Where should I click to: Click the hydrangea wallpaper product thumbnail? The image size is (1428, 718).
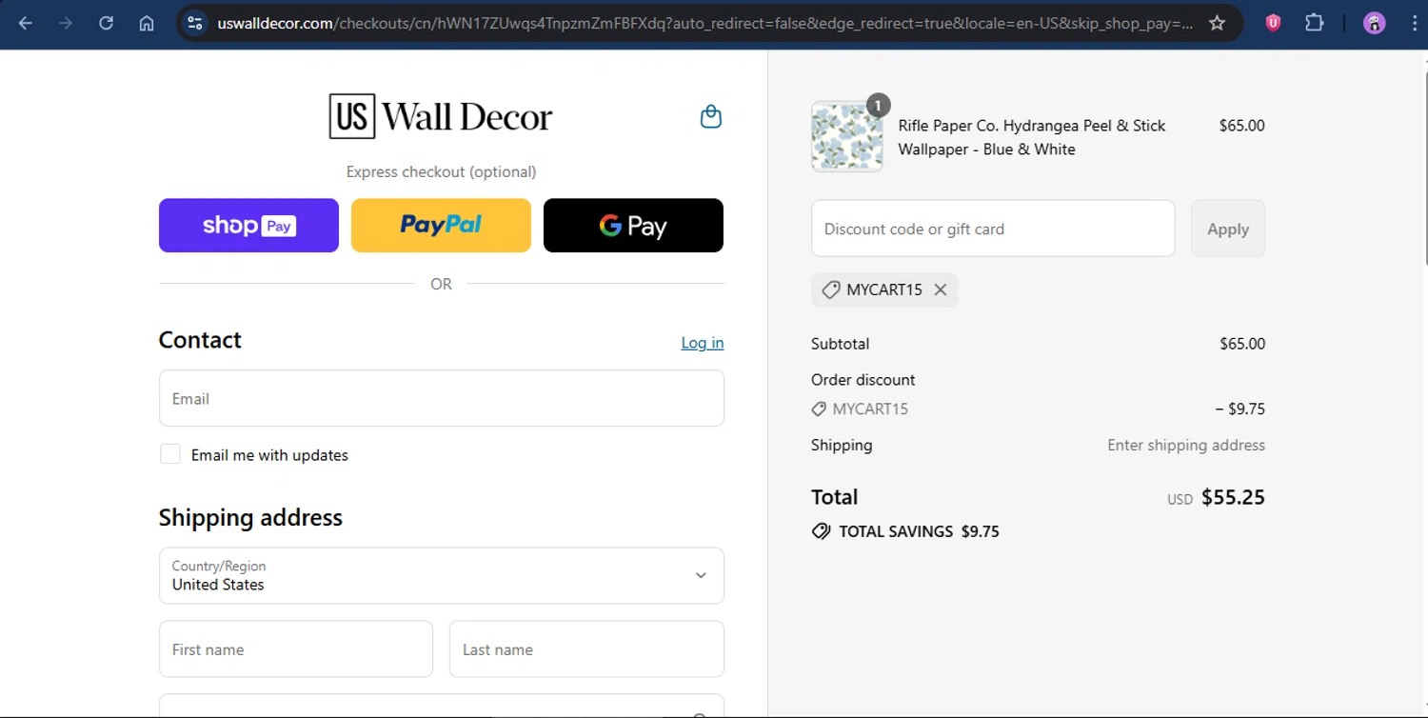click(x=847, y=137)
